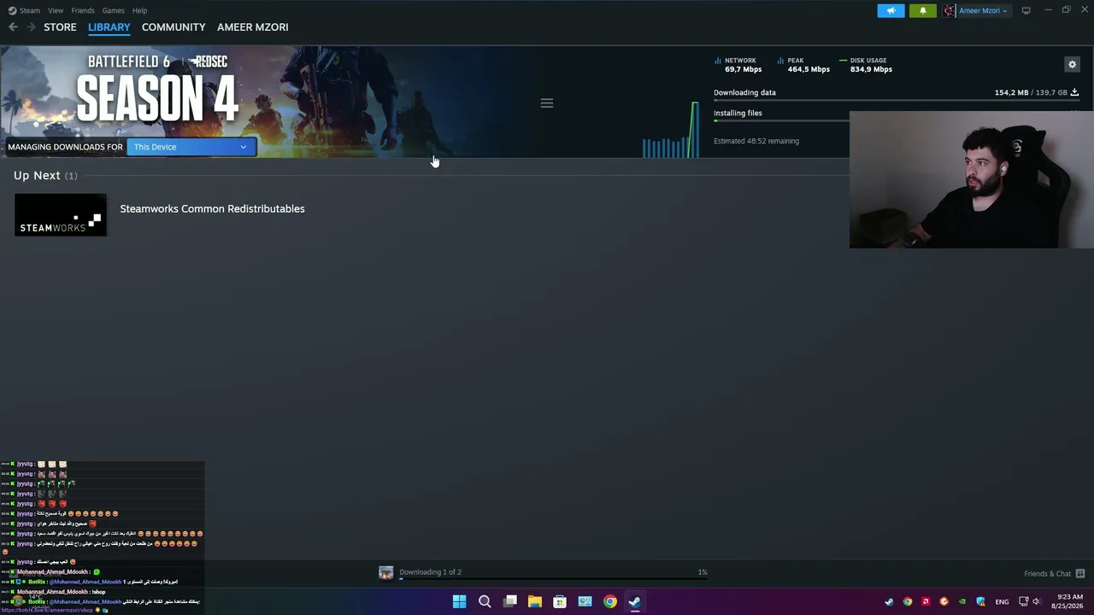Click the Steam taskbar icon

tap(635, 601)
